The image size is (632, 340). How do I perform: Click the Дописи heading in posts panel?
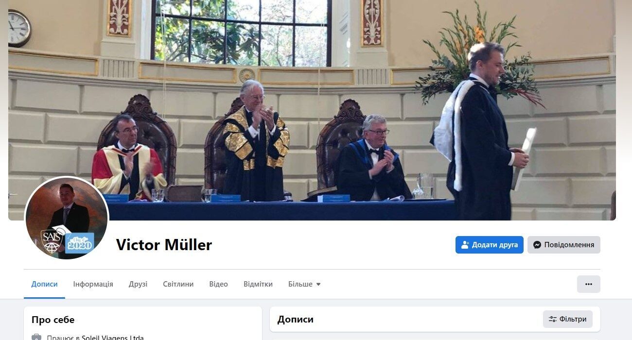point(296,320)
